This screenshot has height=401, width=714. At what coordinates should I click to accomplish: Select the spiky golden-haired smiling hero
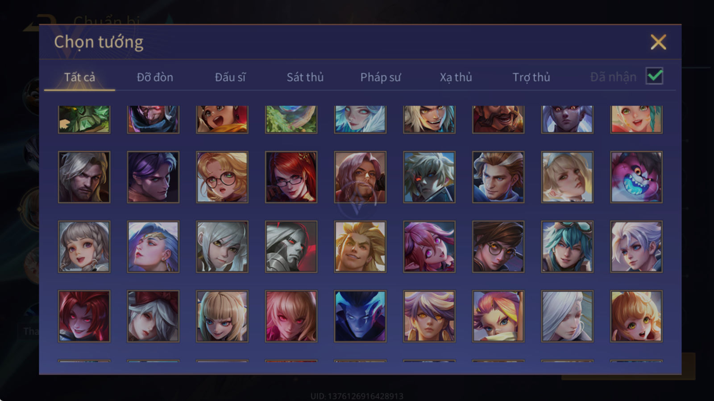pos(360,246)
